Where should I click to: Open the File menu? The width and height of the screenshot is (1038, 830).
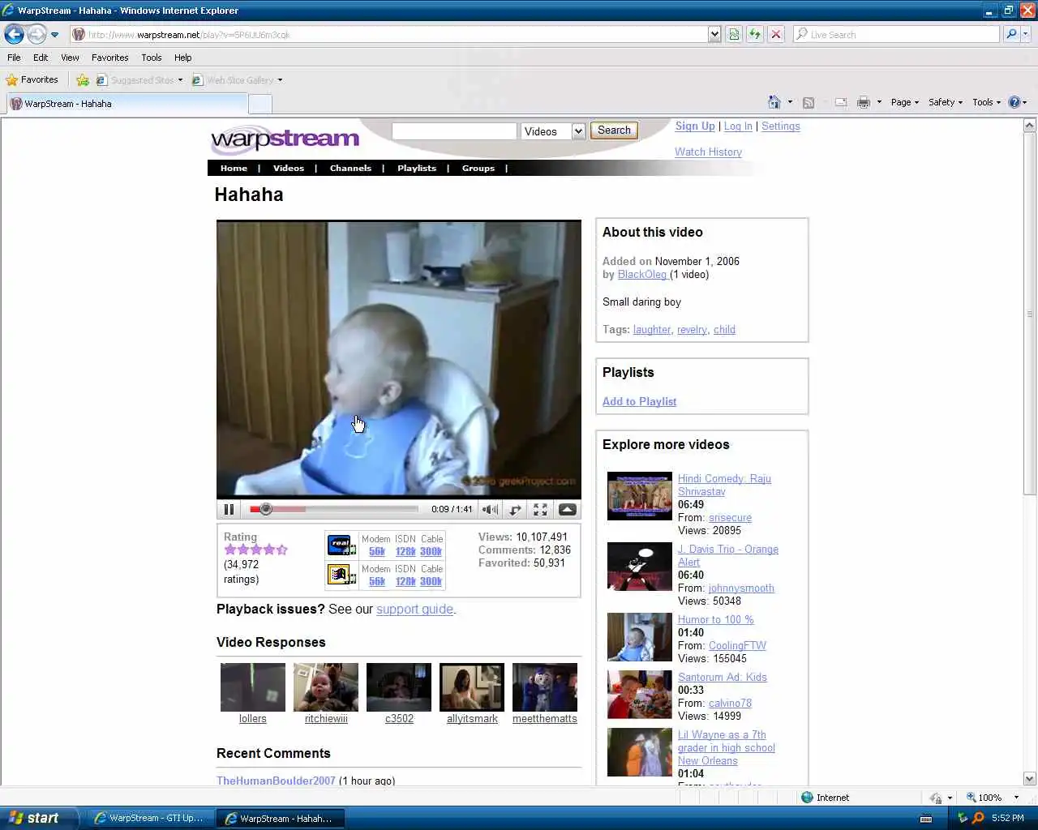pos(14,58)
